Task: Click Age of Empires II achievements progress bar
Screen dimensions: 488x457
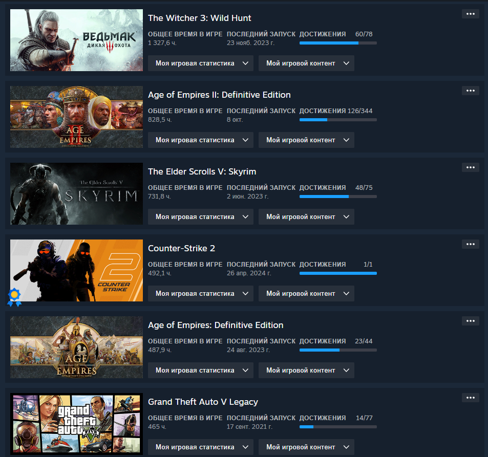Action: (x=338, y=120)
